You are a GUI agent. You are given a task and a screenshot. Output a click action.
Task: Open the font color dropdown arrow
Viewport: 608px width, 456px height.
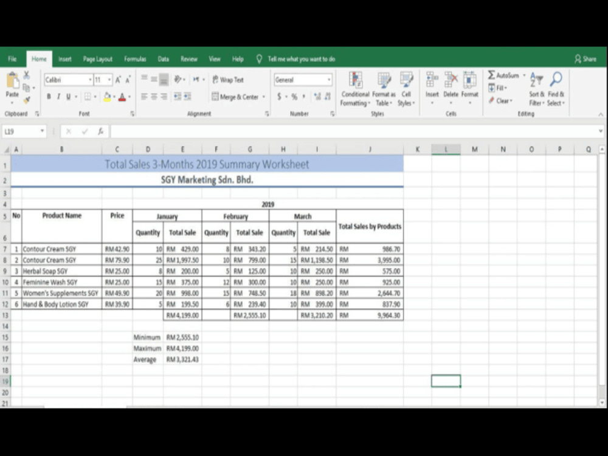[129, 97]
